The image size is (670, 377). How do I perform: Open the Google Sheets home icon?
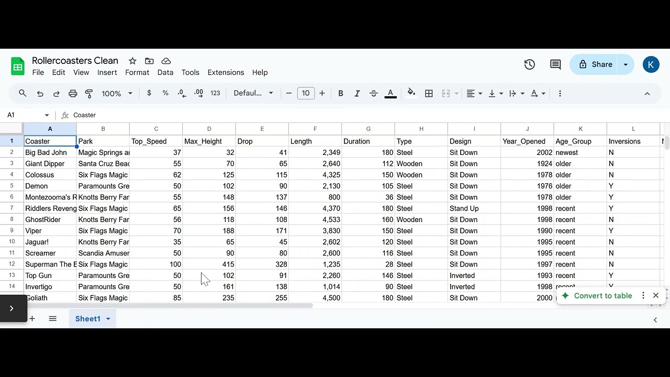(18, 66)
